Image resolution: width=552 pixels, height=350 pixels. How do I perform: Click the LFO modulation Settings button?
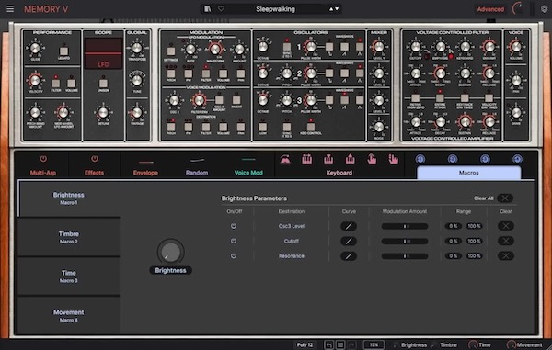tap(171, 51)
